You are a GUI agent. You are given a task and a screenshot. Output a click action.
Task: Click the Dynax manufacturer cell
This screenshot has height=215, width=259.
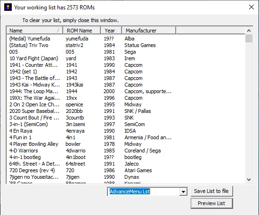click(132, 177)
